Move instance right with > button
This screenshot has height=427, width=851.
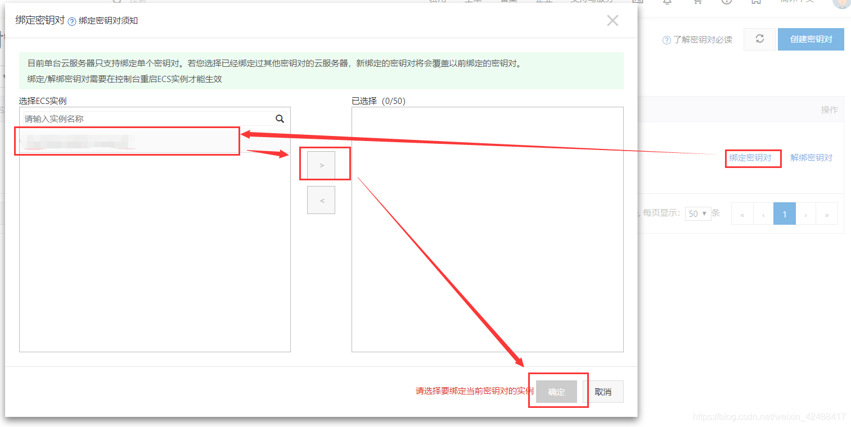click(321, 165)
